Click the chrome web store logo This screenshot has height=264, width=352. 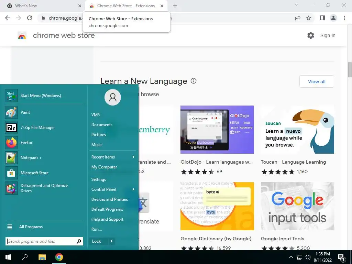pos(22,35)
